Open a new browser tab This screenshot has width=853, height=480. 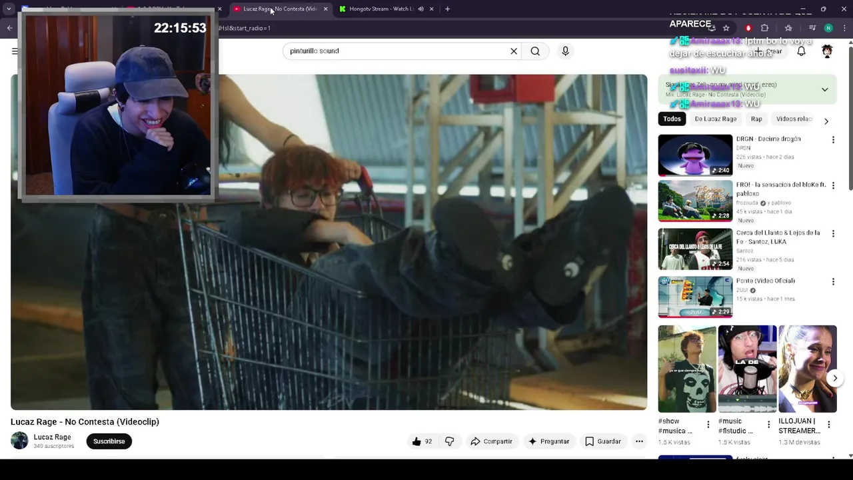[x=447, y=9]
